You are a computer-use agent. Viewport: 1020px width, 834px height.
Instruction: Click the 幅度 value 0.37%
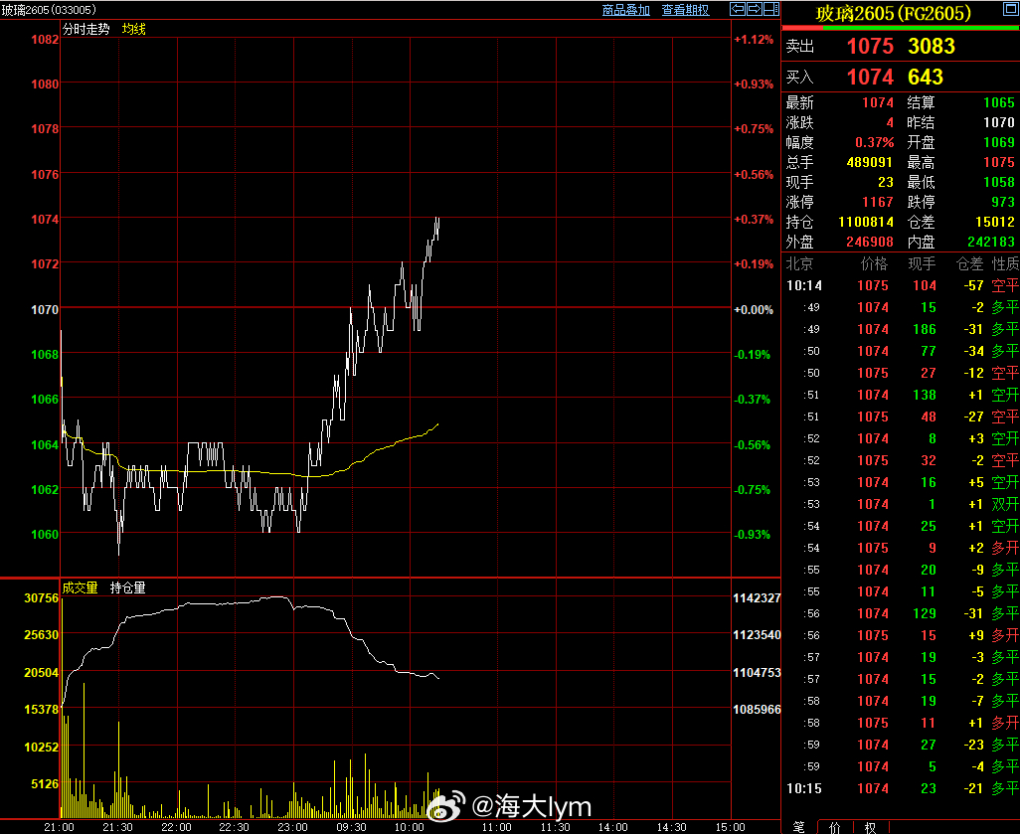[874, 142]
